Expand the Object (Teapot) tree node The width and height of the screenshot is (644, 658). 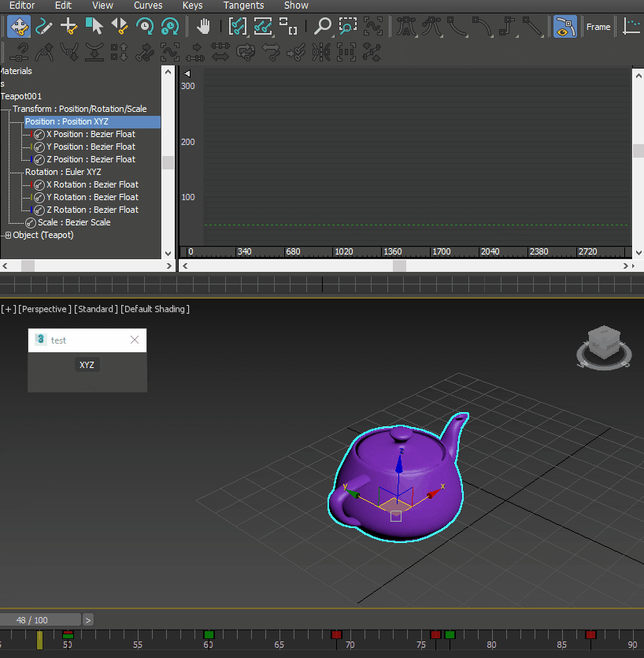tap(8, 236)
